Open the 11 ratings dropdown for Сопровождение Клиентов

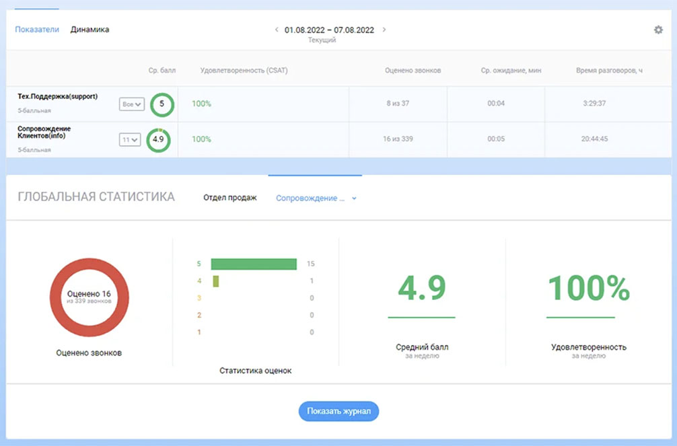tap(129, 140)
